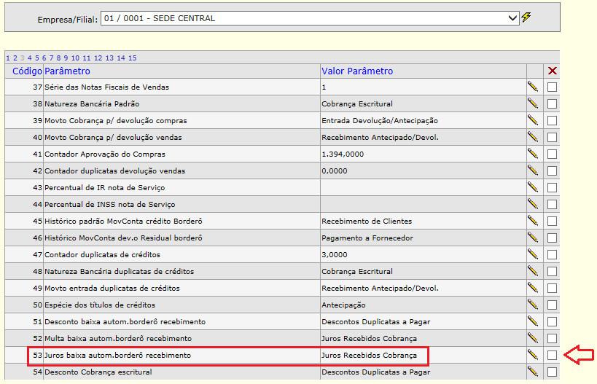This screenshot has height=384, width=597.
Task: Select checkbox for row 41 Contador Aprovação
Action: 552,154
